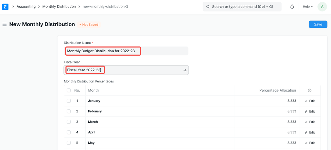Check the select-all rows checkbox in header
The image size is (331, 150).
[x=69, y=91]
